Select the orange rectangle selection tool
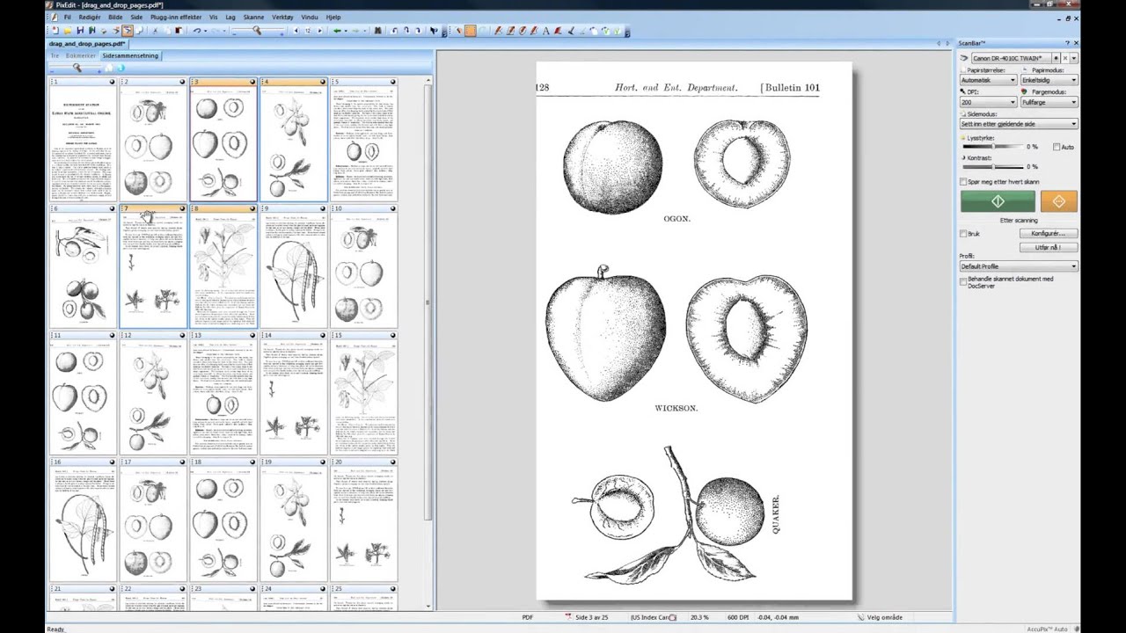Viewport: 1126px width, 633px height. (x=471, y=31)
